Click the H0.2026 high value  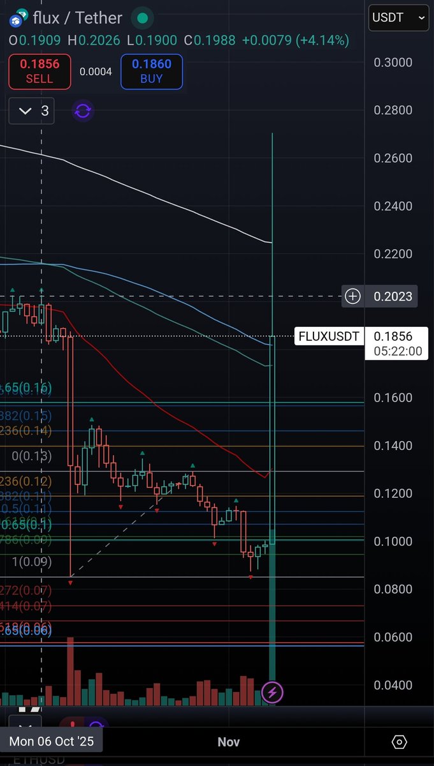click(x=93, y=41)
